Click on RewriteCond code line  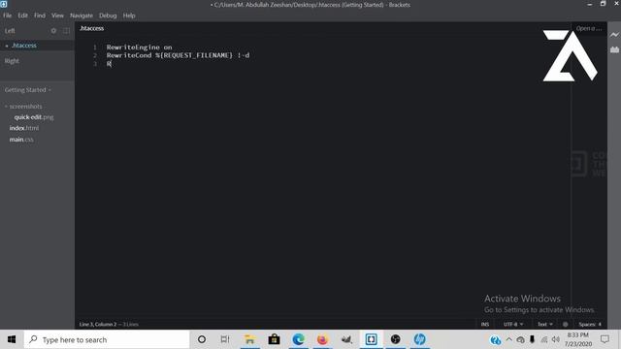tap(178, 55)
